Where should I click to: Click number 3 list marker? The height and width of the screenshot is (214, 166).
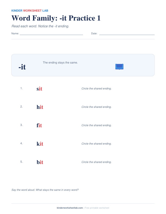click(21, 125)
